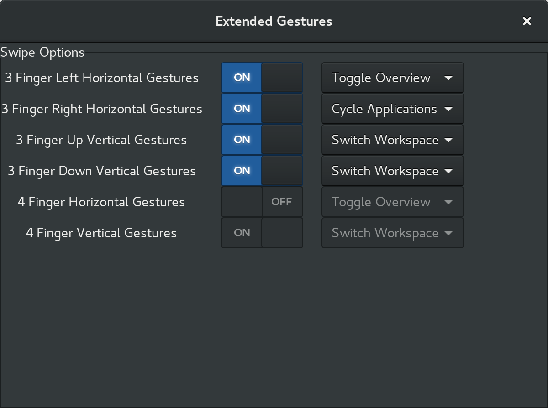Click the "4 Finger Vertical Gestures" label

coord(101,233)
